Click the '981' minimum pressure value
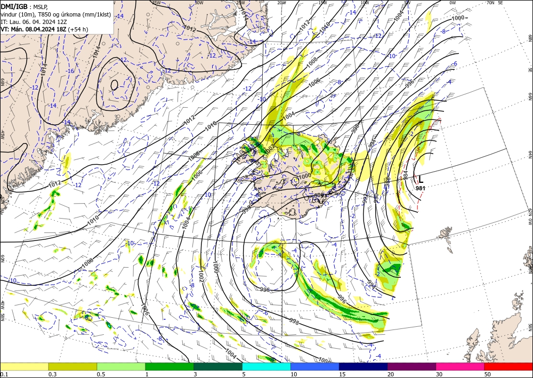533x378 pixels. [x=421, y=188]
